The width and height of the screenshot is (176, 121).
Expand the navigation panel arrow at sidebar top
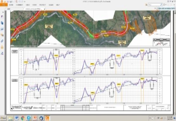(x=3, y=12)
